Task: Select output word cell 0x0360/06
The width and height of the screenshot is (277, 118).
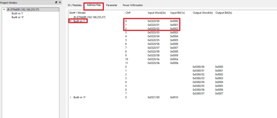Action: click(199, 90)
